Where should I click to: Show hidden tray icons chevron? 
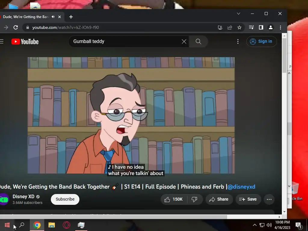pyautogui.click(x=254, y=225)
